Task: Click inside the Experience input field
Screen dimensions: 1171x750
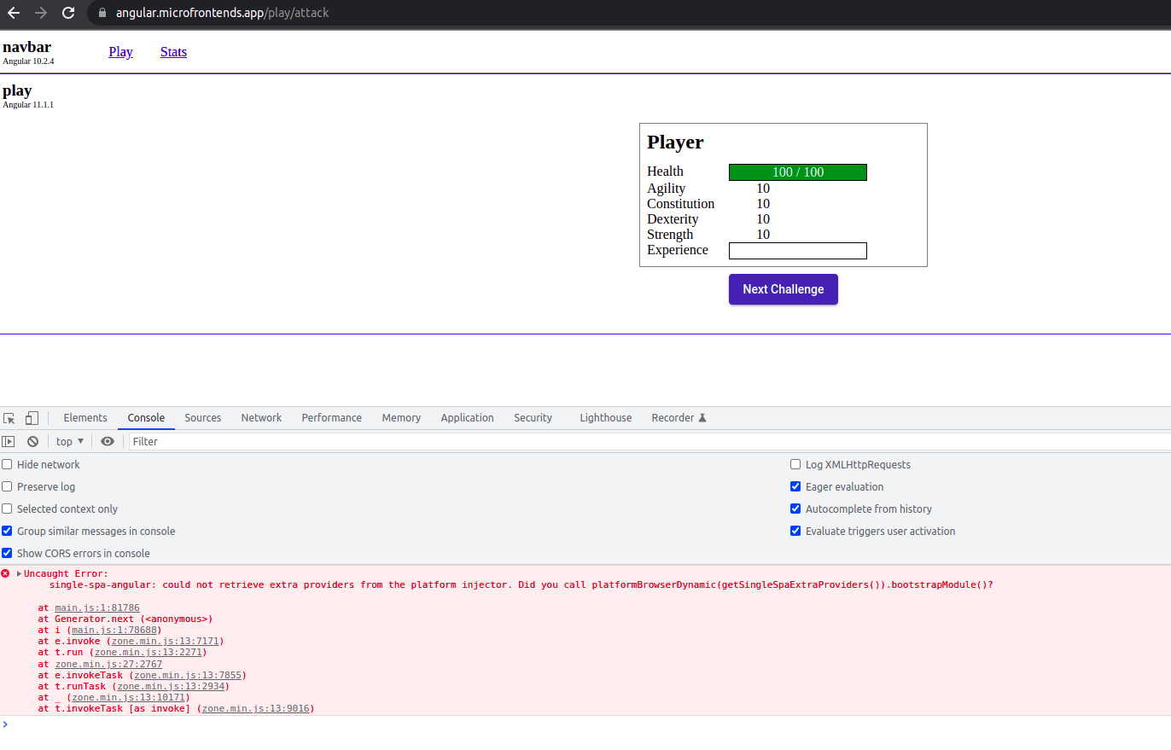Action: click(x=797, y=250)
